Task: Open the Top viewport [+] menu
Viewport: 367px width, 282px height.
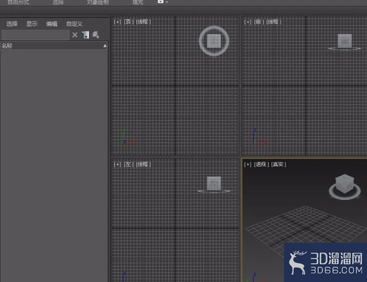Action: 117,22
